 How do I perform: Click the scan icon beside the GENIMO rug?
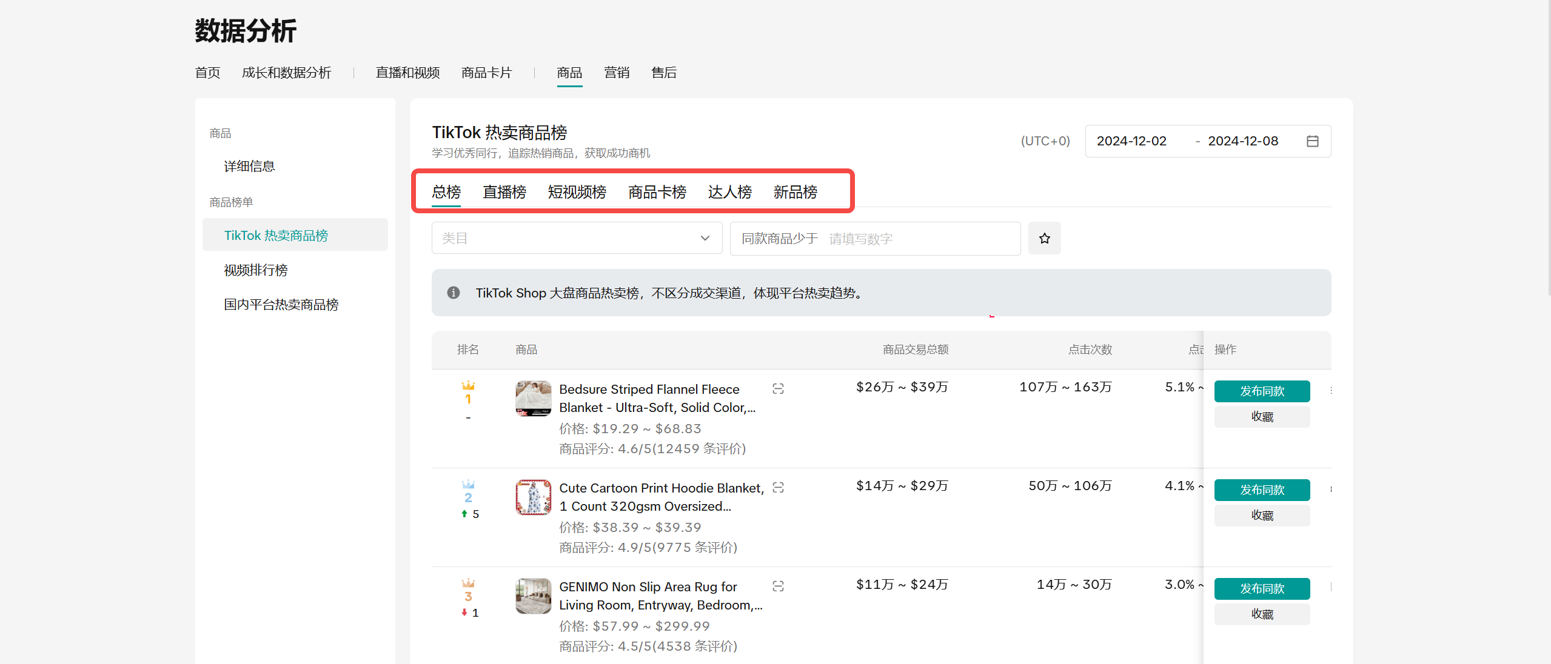778,586
